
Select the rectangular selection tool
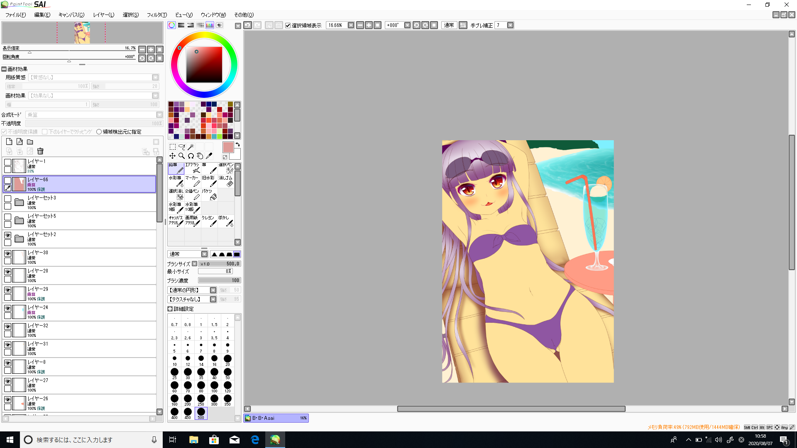(x=173, y=147)
